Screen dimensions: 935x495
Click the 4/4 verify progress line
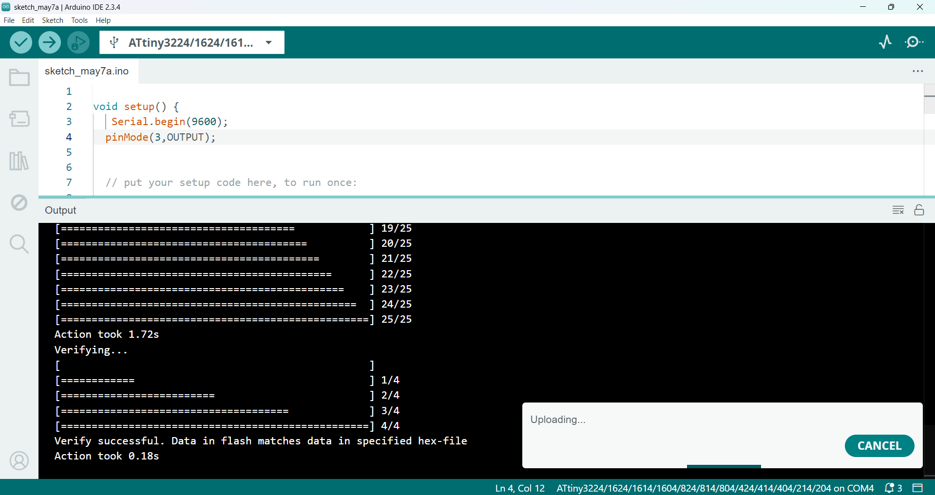click(227, 426)
